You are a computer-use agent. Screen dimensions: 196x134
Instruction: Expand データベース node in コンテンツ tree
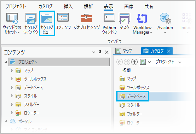(x=12, y=87)
